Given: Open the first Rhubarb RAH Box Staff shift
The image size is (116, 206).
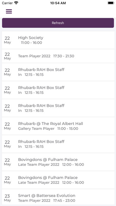Looking at the screenshot, I should (58, 72).
